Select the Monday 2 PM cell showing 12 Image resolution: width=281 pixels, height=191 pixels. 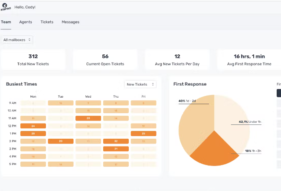33,141
